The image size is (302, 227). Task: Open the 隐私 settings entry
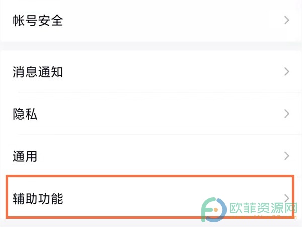point(151,113)
